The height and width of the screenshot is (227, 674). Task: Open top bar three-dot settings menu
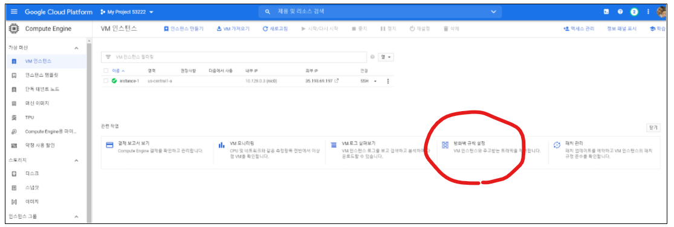pos(648,12)
